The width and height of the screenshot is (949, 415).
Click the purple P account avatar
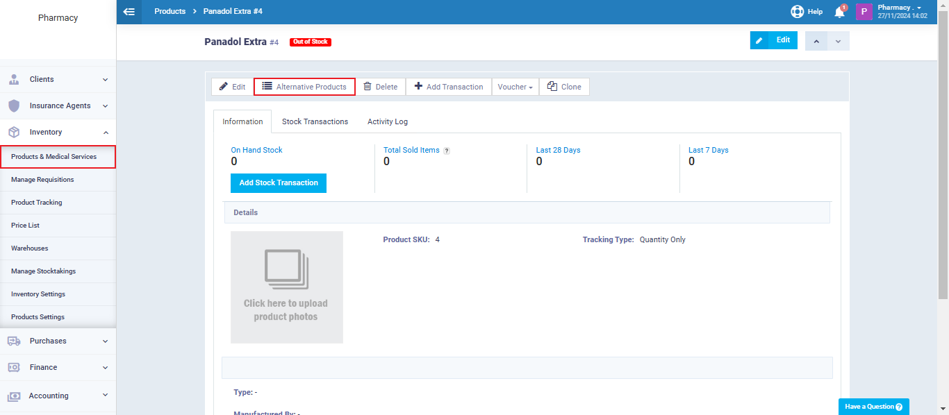864,12
